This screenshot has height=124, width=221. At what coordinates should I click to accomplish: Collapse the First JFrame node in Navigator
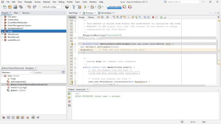click(x=2, y=76)
